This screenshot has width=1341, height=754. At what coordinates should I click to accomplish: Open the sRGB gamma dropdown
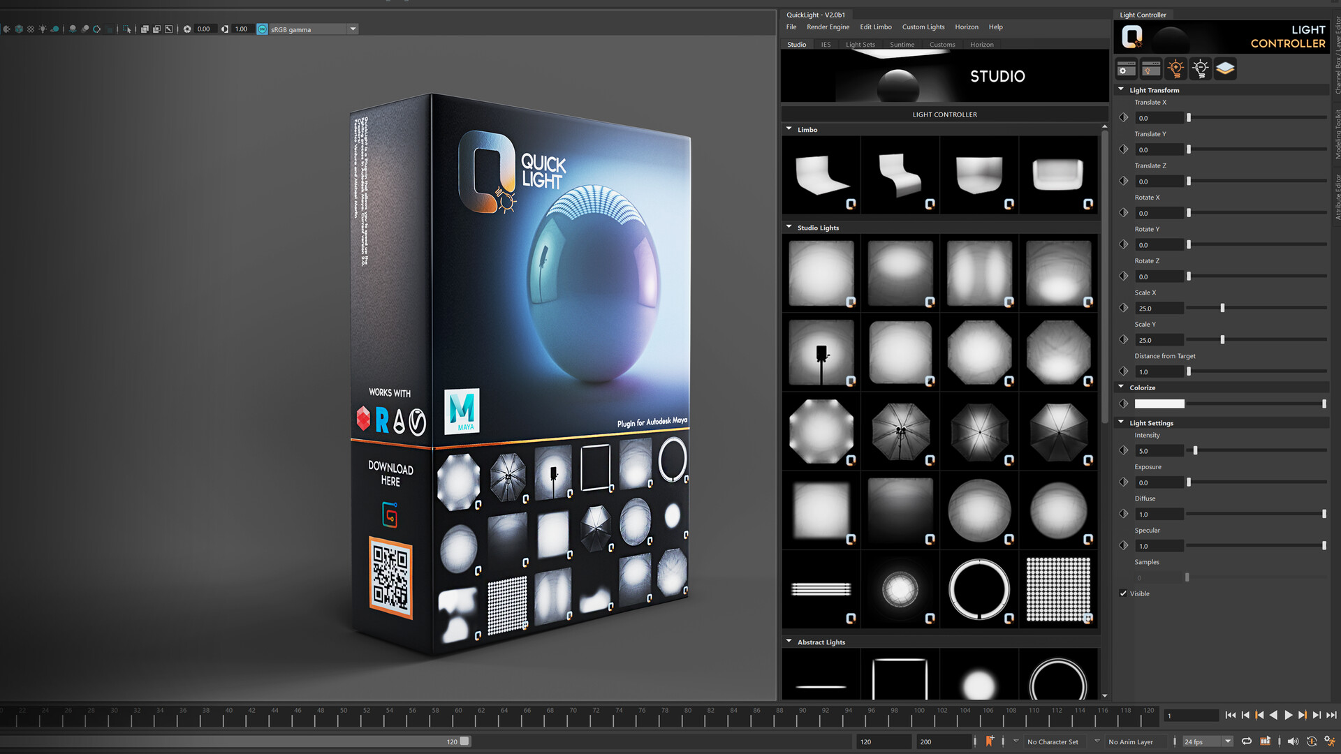pyautogui.click(x=353, y=29)
